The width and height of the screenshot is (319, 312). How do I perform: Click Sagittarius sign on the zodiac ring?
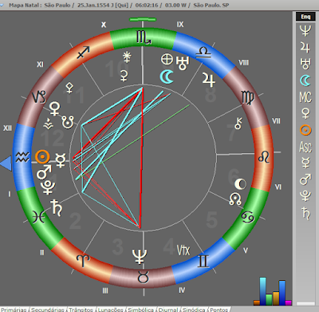(x=84, y=52)
